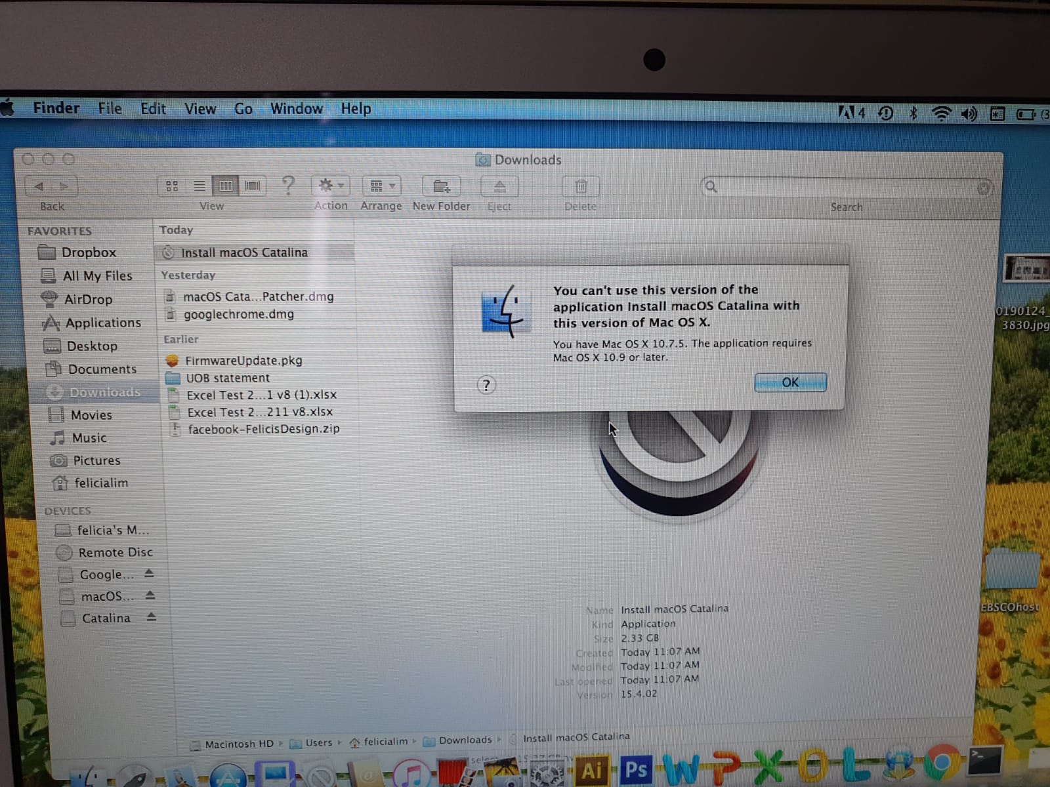Click Macintosh HD in the path bar
Image resolution: width=1050 pixels, height=787 pixels.
coord(232,744)
